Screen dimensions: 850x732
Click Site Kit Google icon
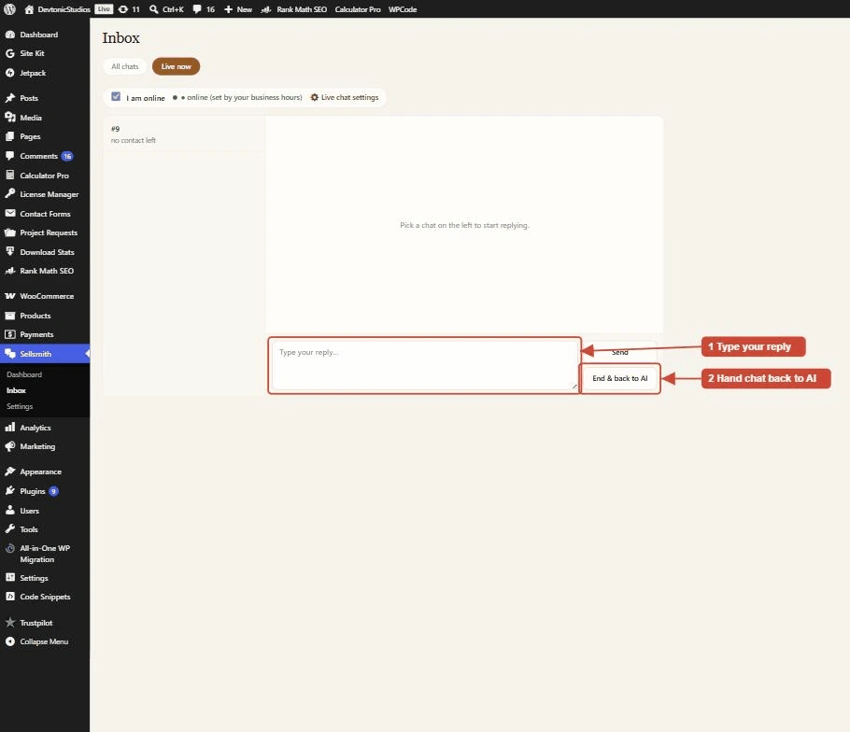tap(9, 53)
